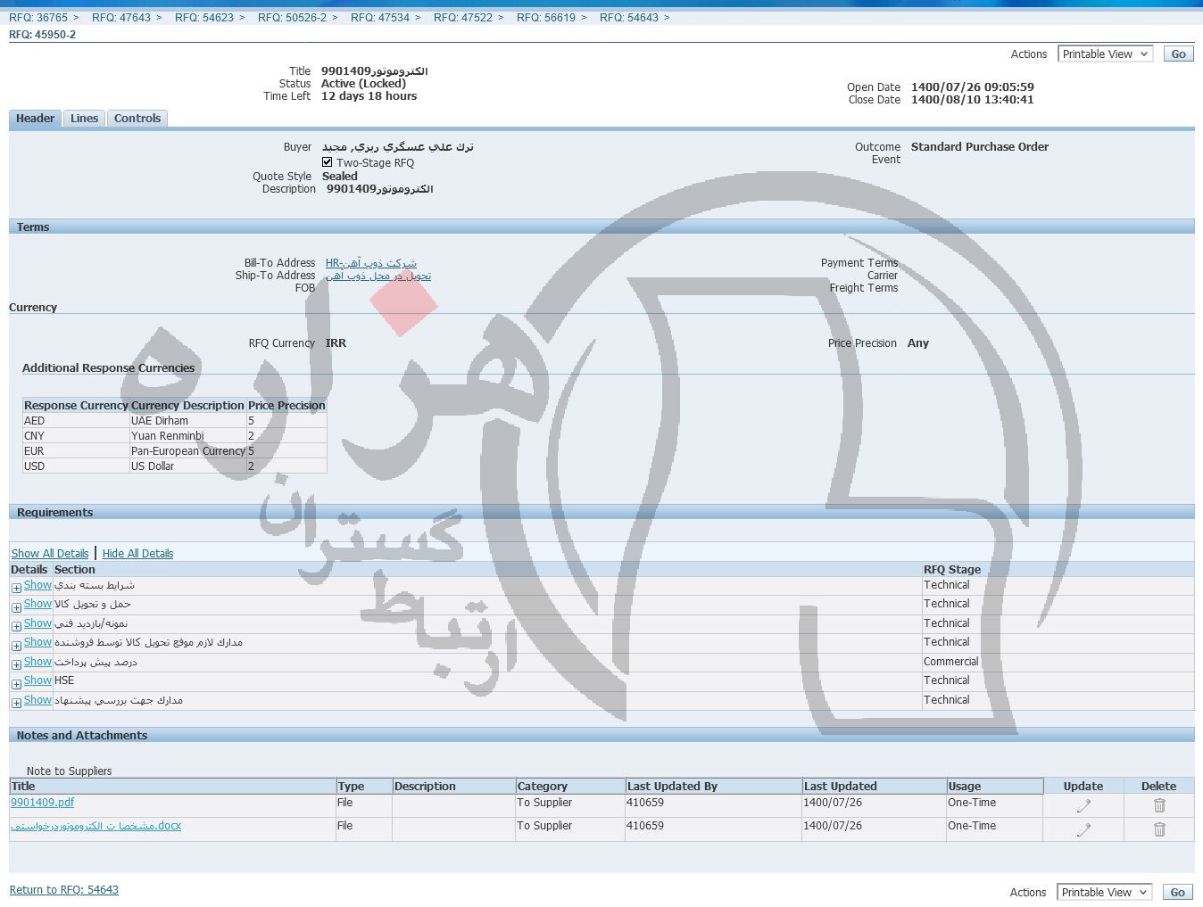
Task: Click the Yuan Renminbi description cell
Action: (187, 436)
